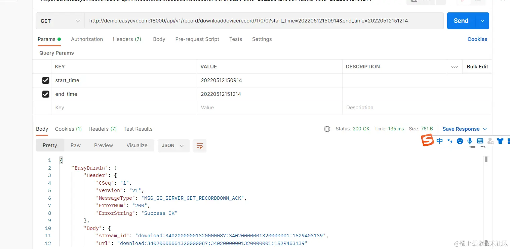Uncheck the start_time parameter checkbox
Screen dimensions: 510x249
click(x=46, y=80)
